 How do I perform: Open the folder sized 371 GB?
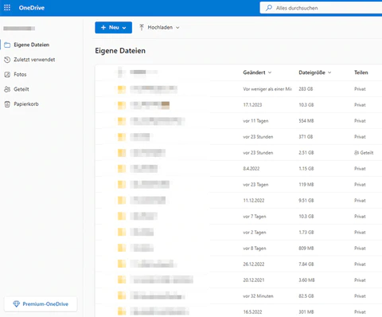(x=140, y=137)
